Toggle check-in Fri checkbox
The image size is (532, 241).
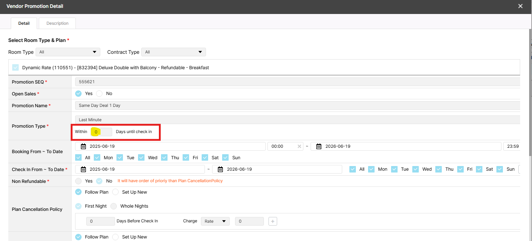pyautogui.click(x=460, y=169)
